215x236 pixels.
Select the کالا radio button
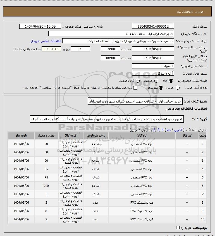pos(171,81)
